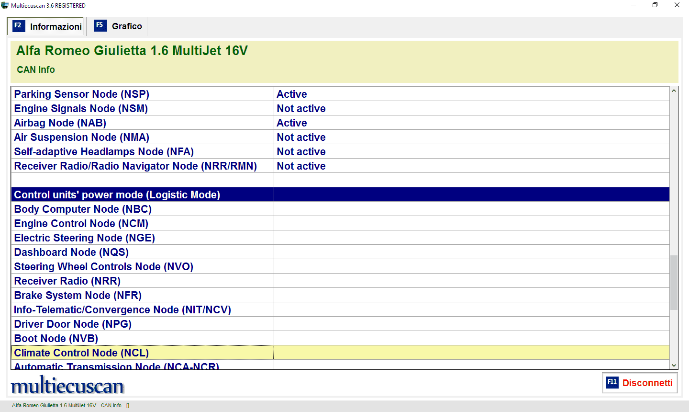The width and height of the screenshot is (689, 412).
Task: Click the Alfa Romeo Giulietta 1.6 MultiJet 16V heading
Action: point(132,51)
